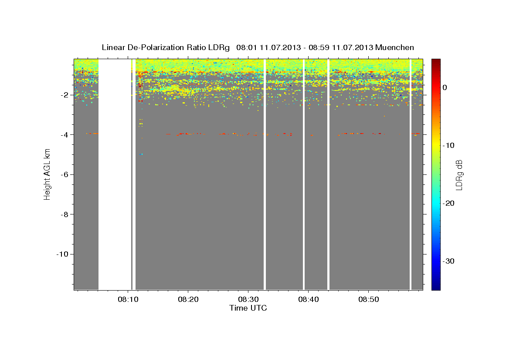The height and width of the screenshot is (348, 523).
Task: Click the dark red top of colorbar
Action: pos(436,62)
